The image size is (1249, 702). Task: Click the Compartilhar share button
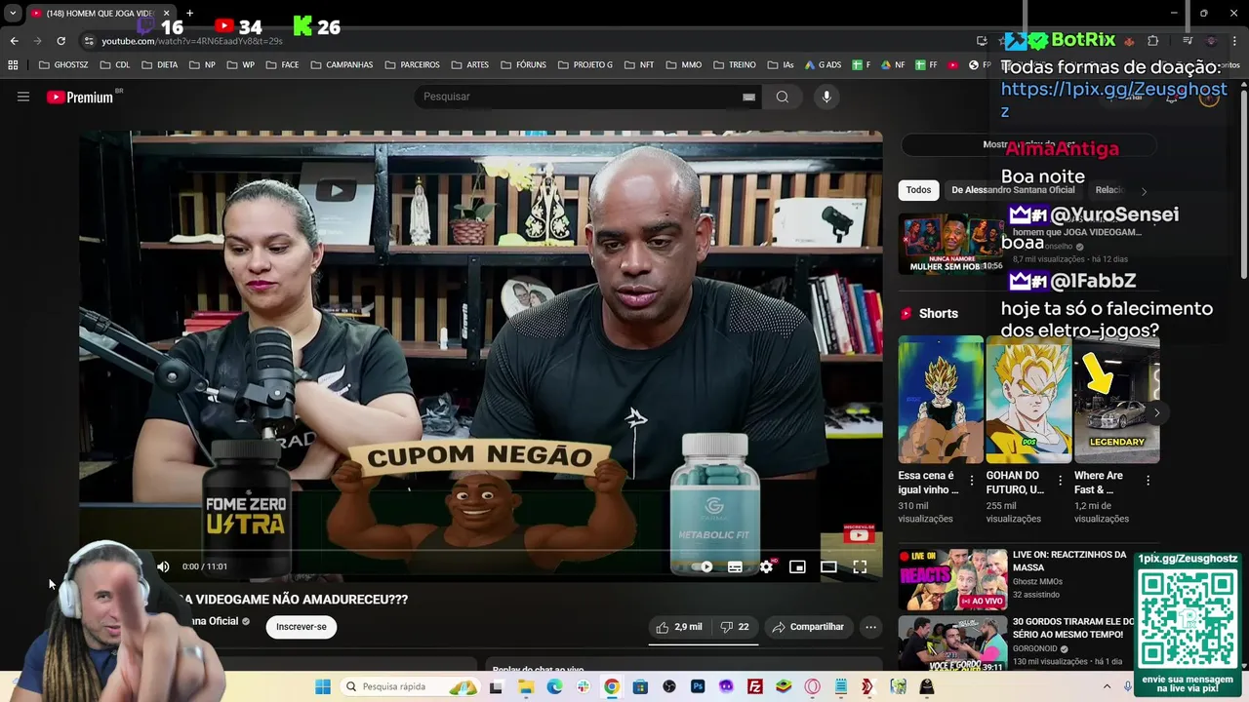pyautogui.click(x=808, y=627)
